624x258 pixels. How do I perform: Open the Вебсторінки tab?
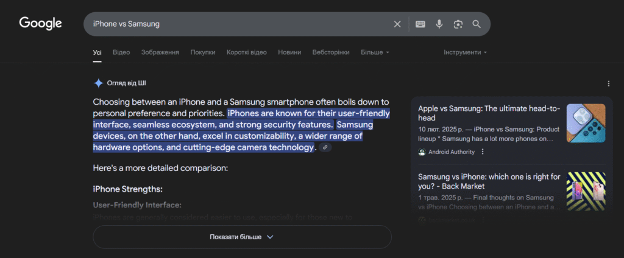331,52
